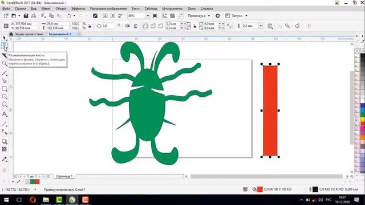Viewport: 365px width, 205px height.
Task: Select the Rectangle tool
Action: point(4,89)
